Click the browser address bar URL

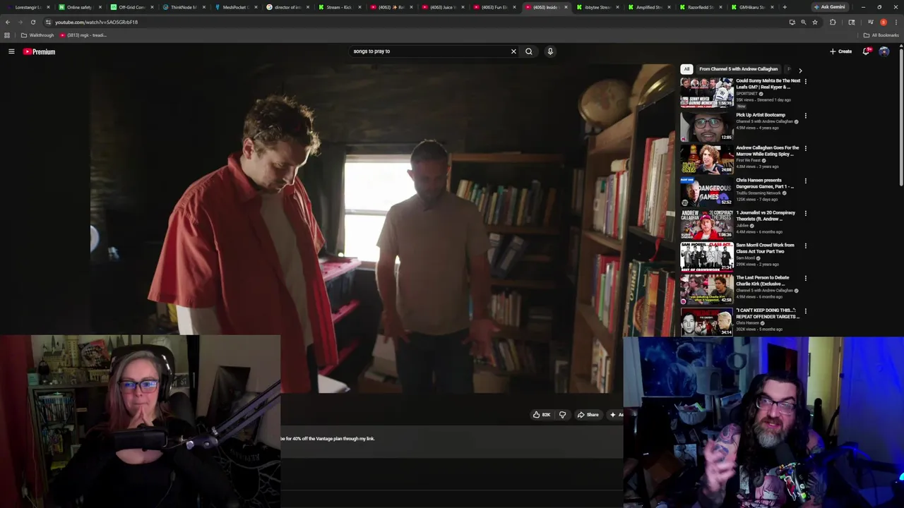tap(96, 22)
